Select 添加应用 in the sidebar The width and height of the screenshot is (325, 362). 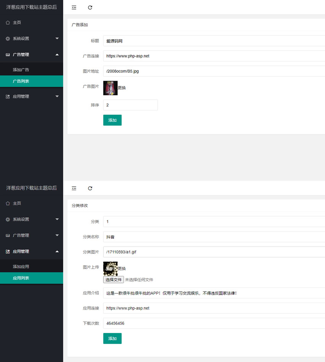21,267
